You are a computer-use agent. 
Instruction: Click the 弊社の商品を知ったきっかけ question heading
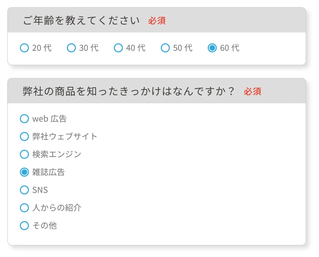coord(128,92)
